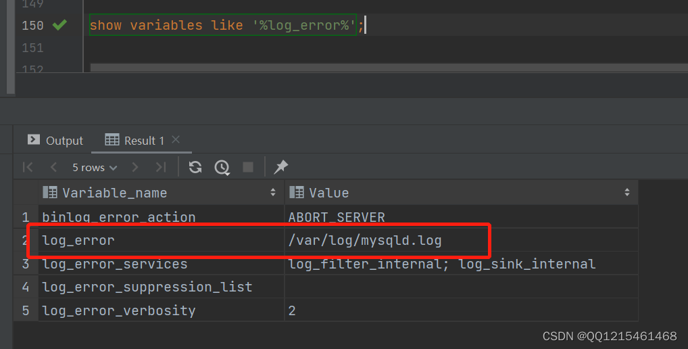Click the Result 1 table icon
Image resolution: width=688 pixels, height=349 pixels.
coord(112,139)
